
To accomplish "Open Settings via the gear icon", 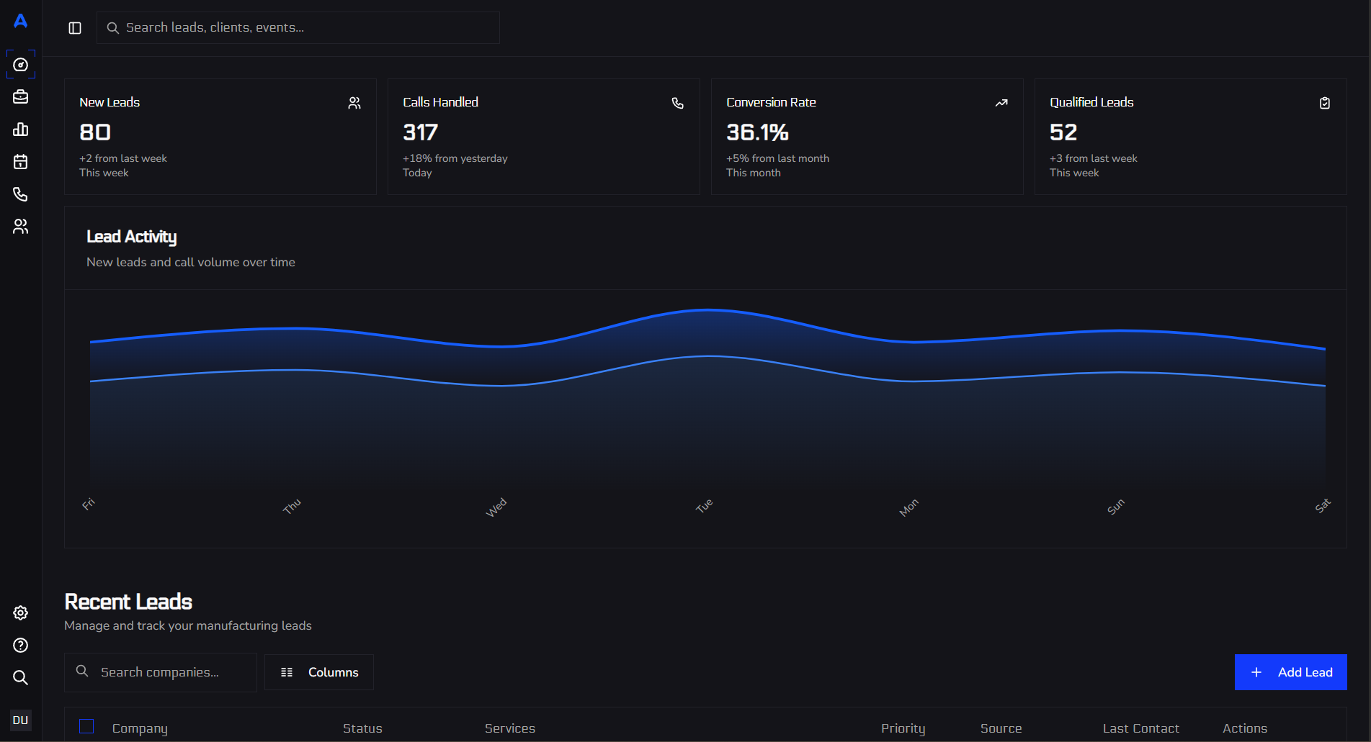I will tap(21, 612).
